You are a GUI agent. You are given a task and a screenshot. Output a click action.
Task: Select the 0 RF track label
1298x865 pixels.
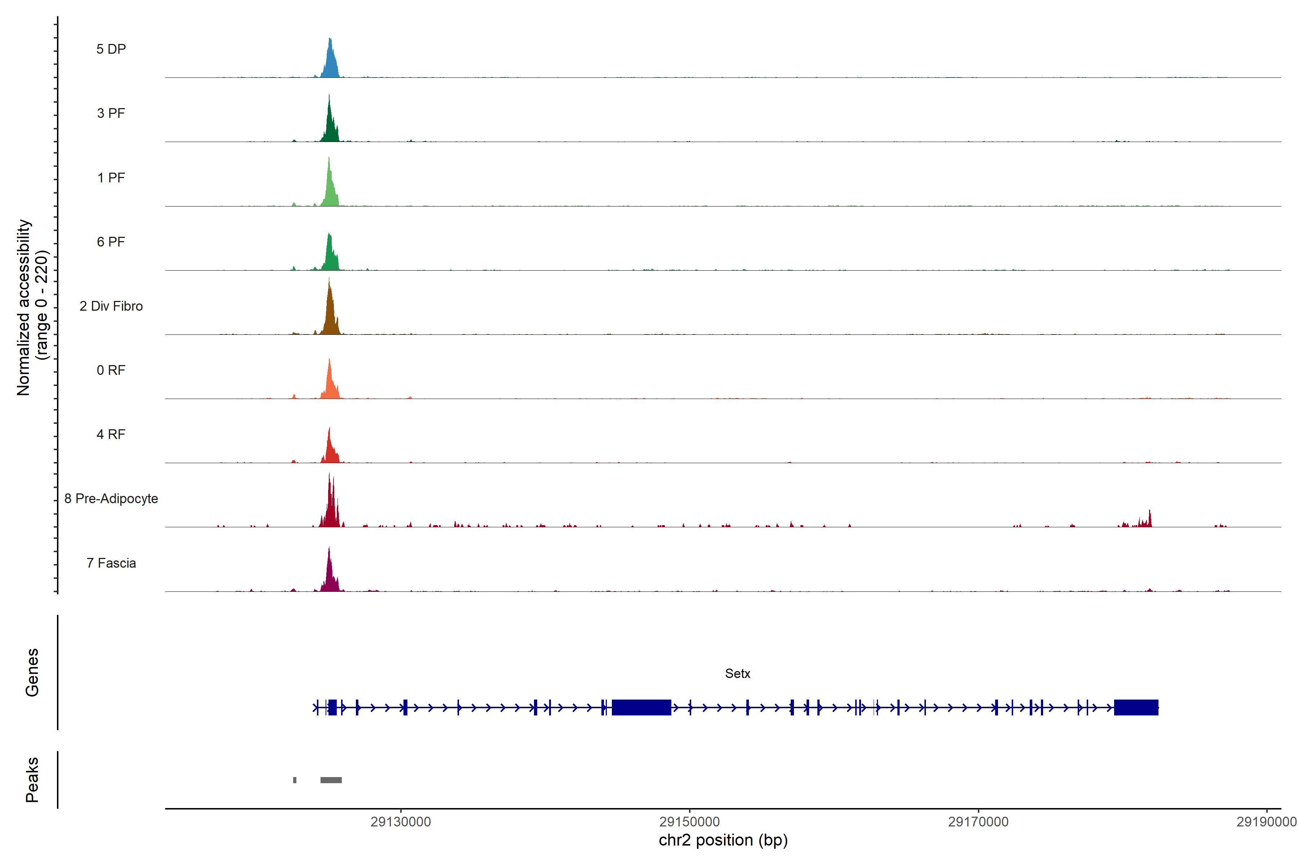[x=111, y=370]
